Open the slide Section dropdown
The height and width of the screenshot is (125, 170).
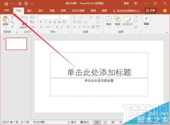(33, 27)
